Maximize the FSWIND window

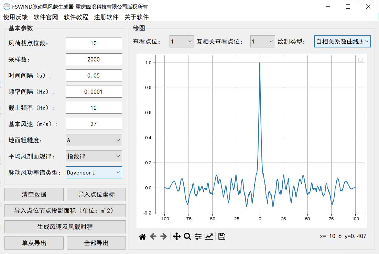pos(348,7)
